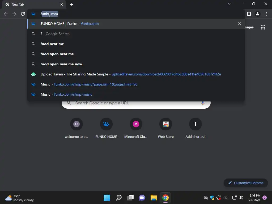Image resolution: width=272 pixels, height=204 pixels.
Task: Click the touch keyboard tray icon
Action: (226, 198)
